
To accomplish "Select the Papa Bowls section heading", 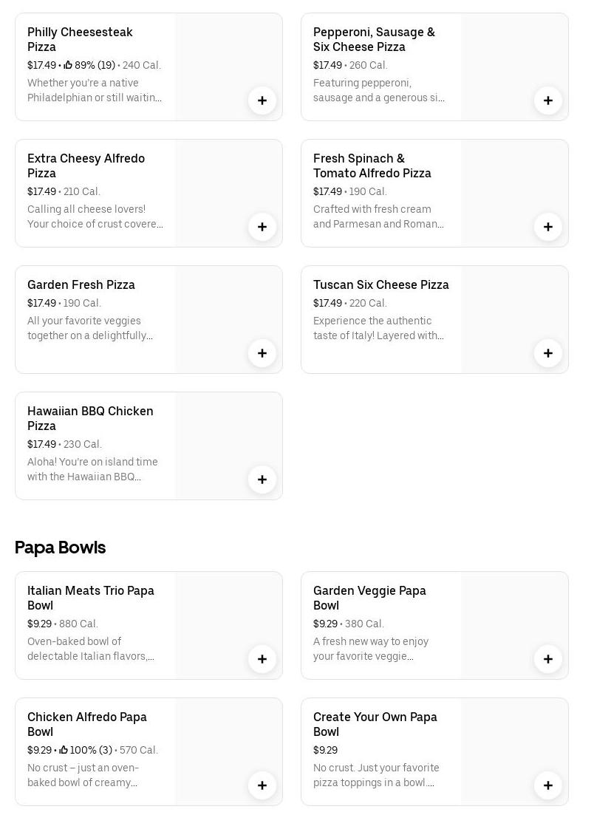I will coord(60,547).
